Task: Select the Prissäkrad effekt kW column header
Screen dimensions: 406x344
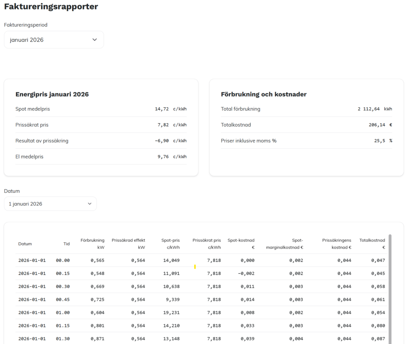Action: click(x=128, y=244)
